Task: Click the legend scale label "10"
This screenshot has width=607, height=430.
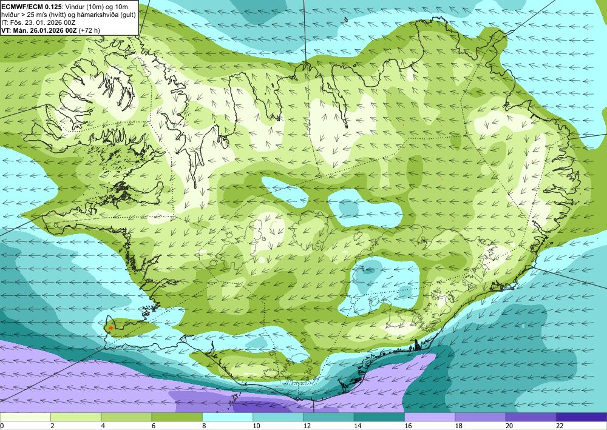Action: (x=256, y=426)
